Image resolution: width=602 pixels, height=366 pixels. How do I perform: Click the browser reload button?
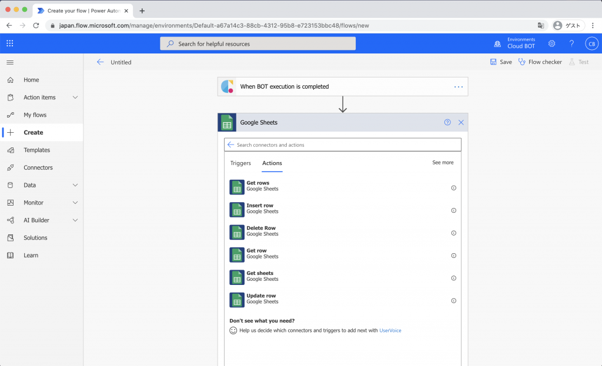tap(36, 25)
